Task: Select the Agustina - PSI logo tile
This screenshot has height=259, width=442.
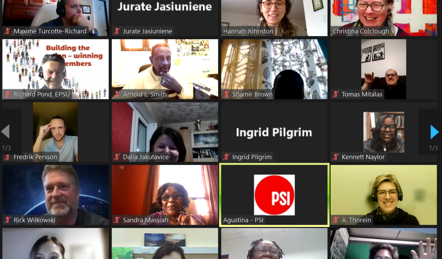Action: 274,195
